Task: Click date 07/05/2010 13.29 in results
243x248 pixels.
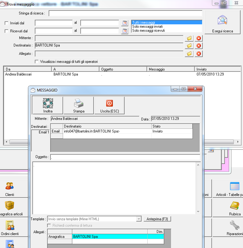Action: pos(210,74)
